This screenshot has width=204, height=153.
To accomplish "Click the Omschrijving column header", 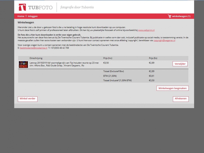I will pyautogui.click(x=36, y=58).
